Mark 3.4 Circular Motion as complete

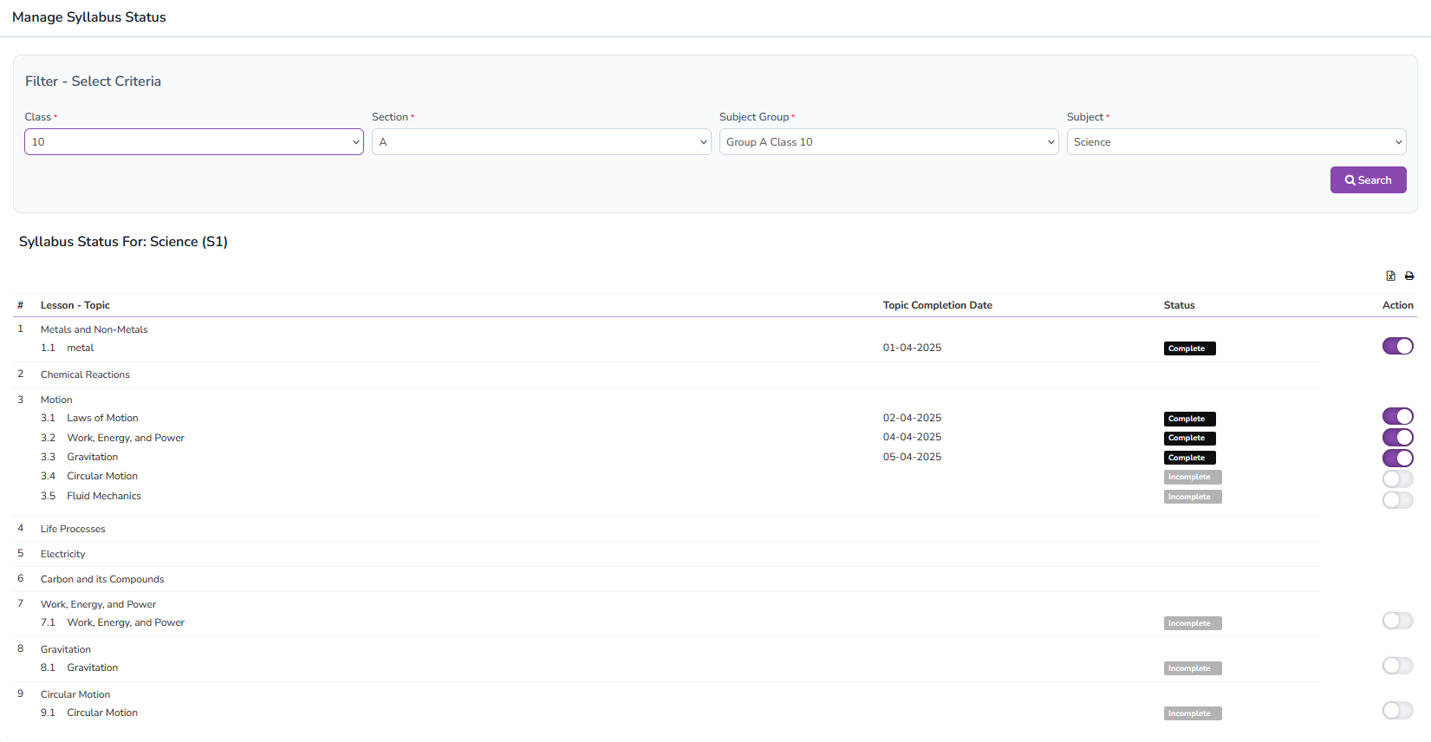[1397, 479]
